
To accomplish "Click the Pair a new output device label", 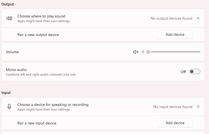I will pos(38,35).
